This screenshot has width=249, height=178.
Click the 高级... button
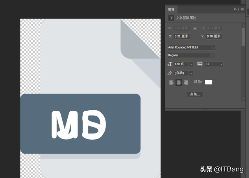195,95
